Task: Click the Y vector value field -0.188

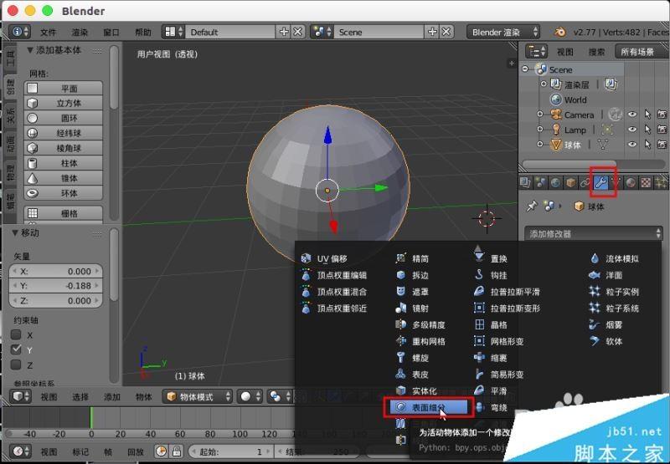Action: point(55,286)
